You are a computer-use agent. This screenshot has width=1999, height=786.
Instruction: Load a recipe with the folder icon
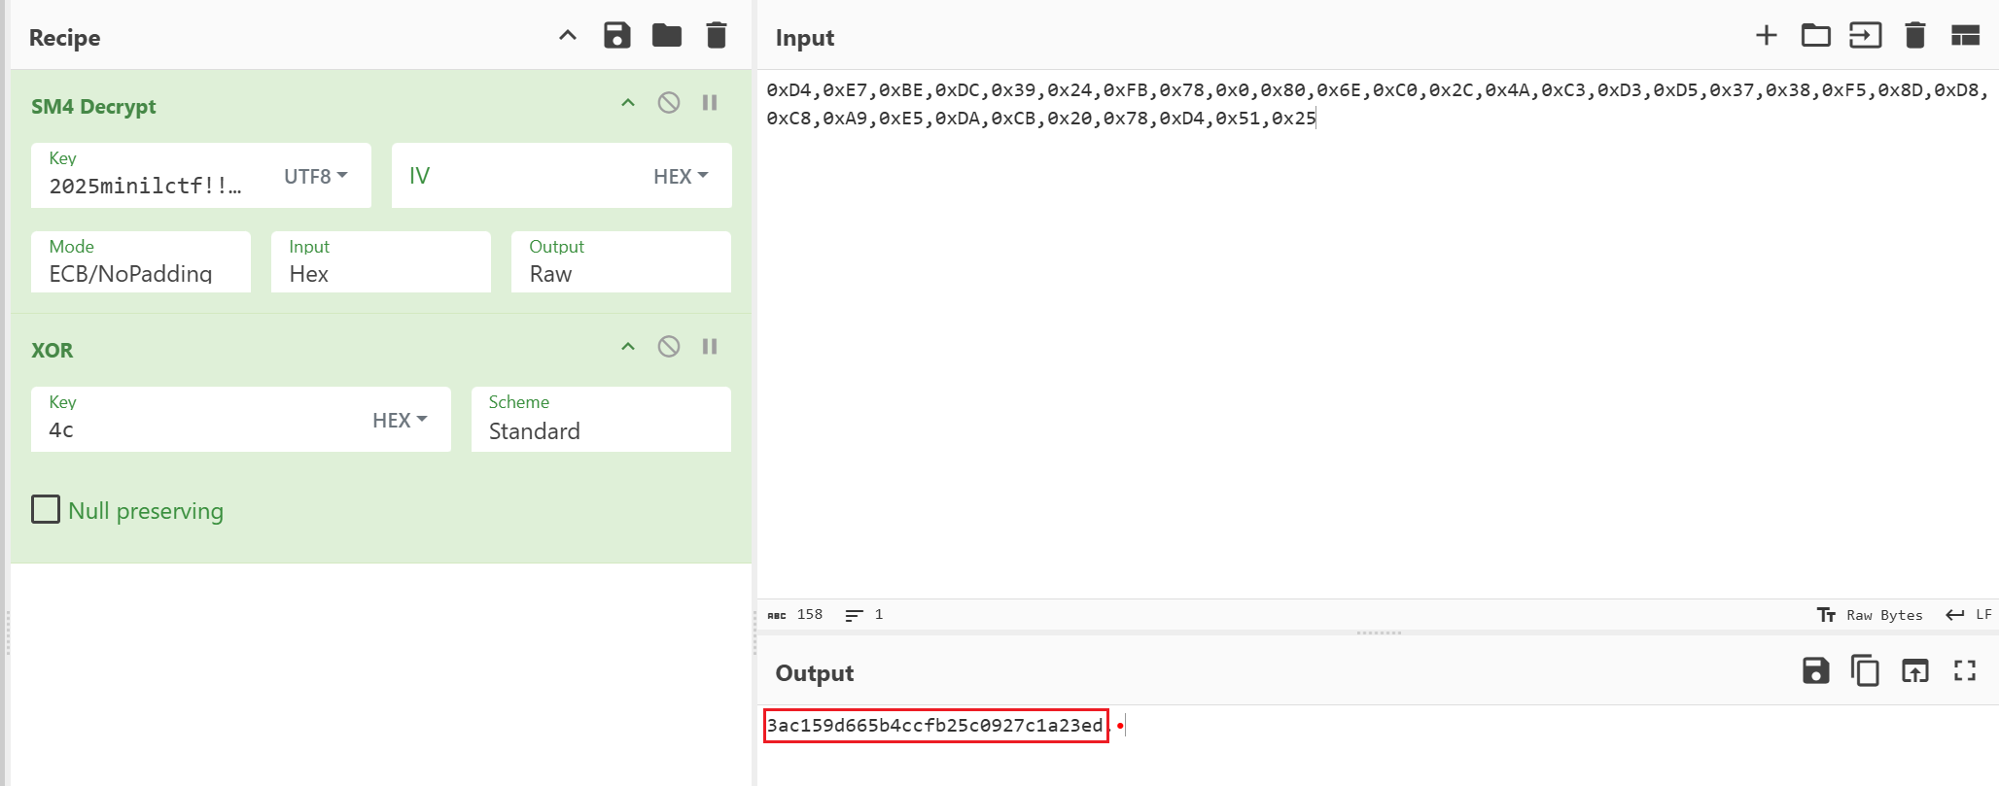(667, 36)
